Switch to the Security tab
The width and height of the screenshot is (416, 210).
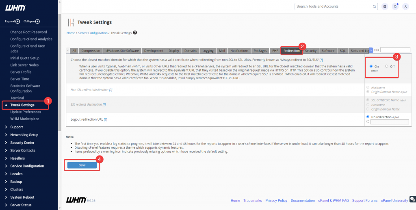click(x=311, y=51)
